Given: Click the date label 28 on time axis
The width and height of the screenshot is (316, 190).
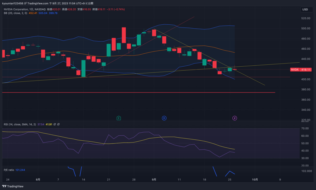Looking at the screenshot, I should click(134, 179).
